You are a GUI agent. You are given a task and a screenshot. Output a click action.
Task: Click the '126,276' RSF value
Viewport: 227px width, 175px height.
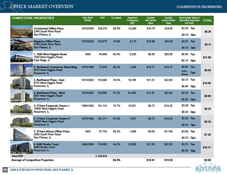tap(102, 29)
